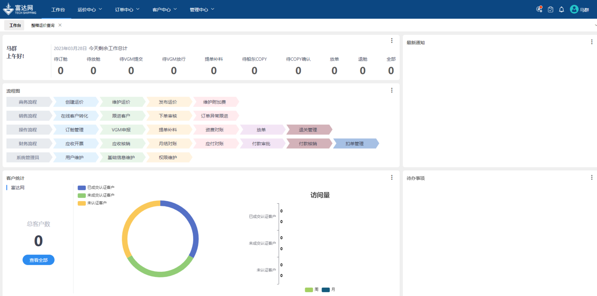The height and width of the screenshot is (296, 597).
Task: Expand the 订单中心 dropdown menu
Action: [x=127, y=10]
